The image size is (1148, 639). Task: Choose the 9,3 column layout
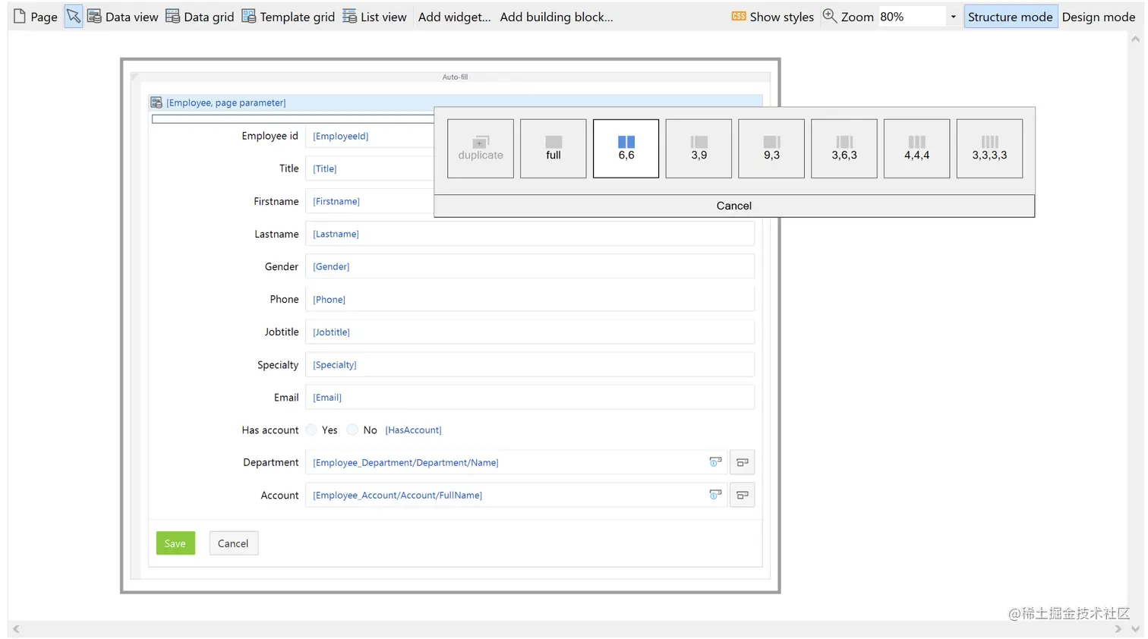click(x=771, y=149)
